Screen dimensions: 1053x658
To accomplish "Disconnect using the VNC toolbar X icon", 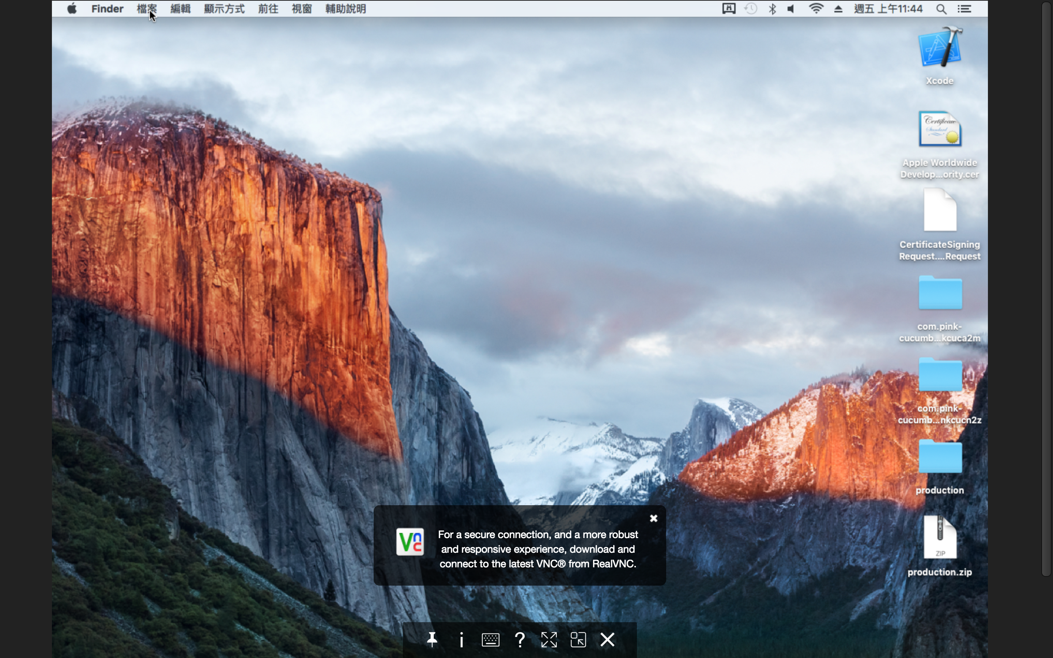I will (607, 640).
